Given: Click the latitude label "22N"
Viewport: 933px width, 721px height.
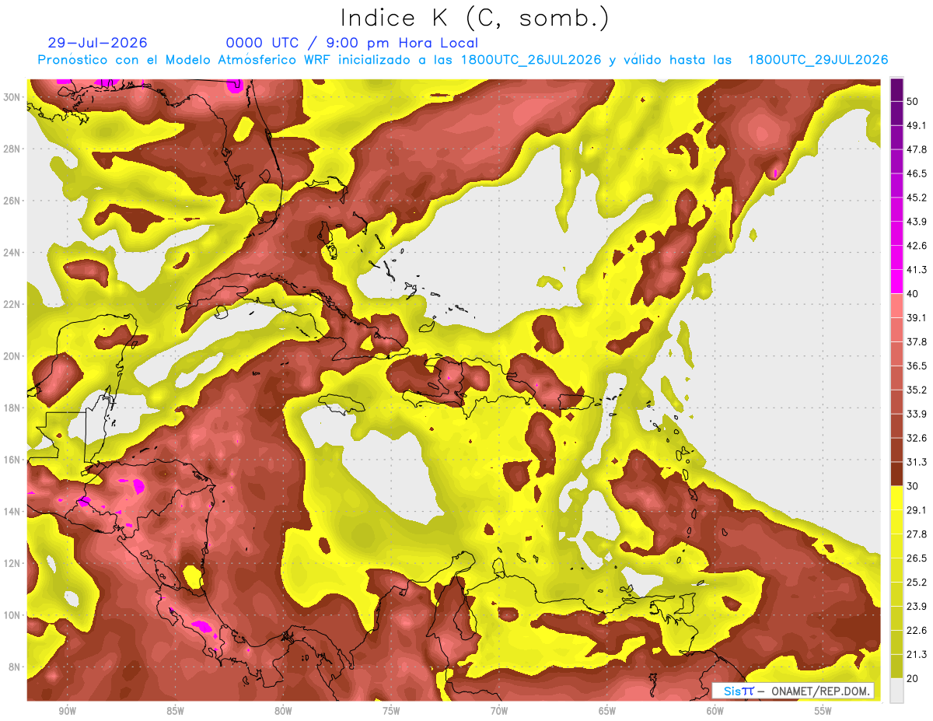Looking at the screenshot, I should tap(13, 304).
